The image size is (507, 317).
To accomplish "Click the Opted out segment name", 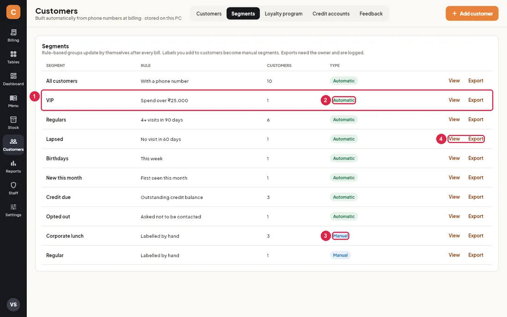I will tap(58, 217).
